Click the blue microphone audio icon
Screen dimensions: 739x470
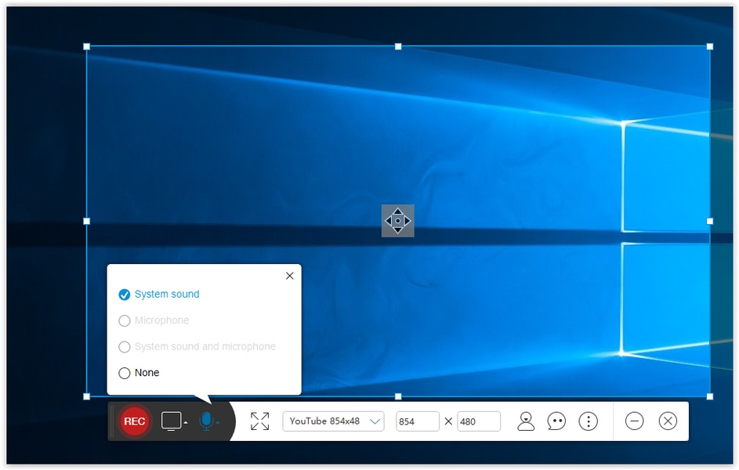tap(205, 421)
